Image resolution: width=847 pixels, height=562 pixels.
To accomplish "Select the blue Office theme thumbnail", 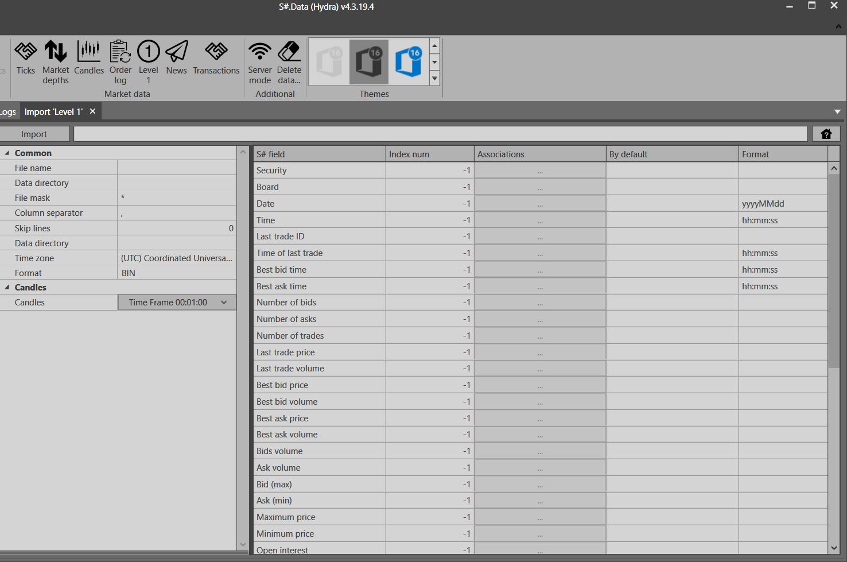I will [409, 61].
